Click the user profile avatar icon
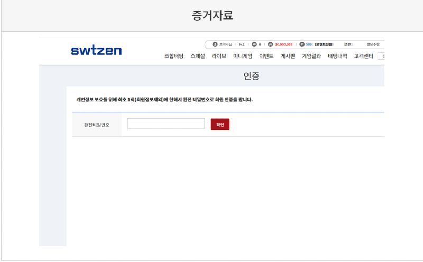Image resolution: width=423 pixels, height=262 pixels. (215, 44)
